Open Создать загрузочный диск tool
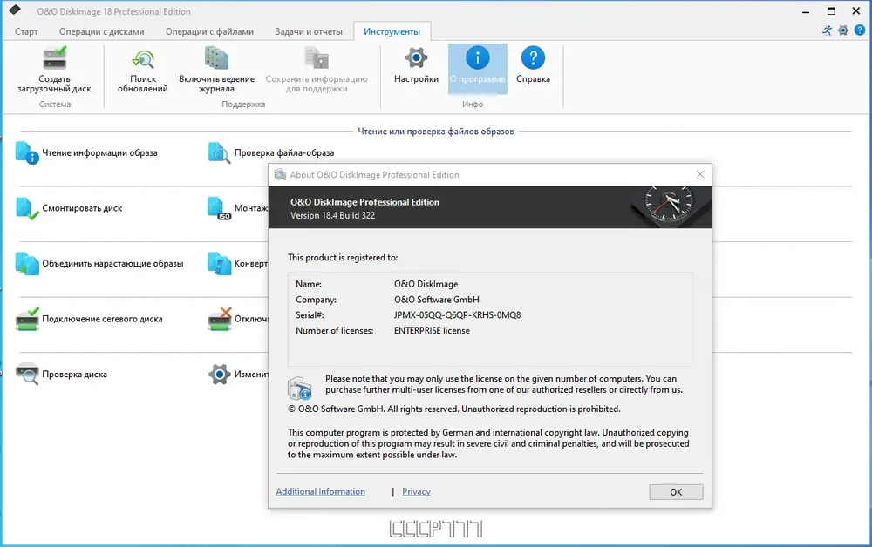Screen dimensions: 872x547 (x=54, y=70)
